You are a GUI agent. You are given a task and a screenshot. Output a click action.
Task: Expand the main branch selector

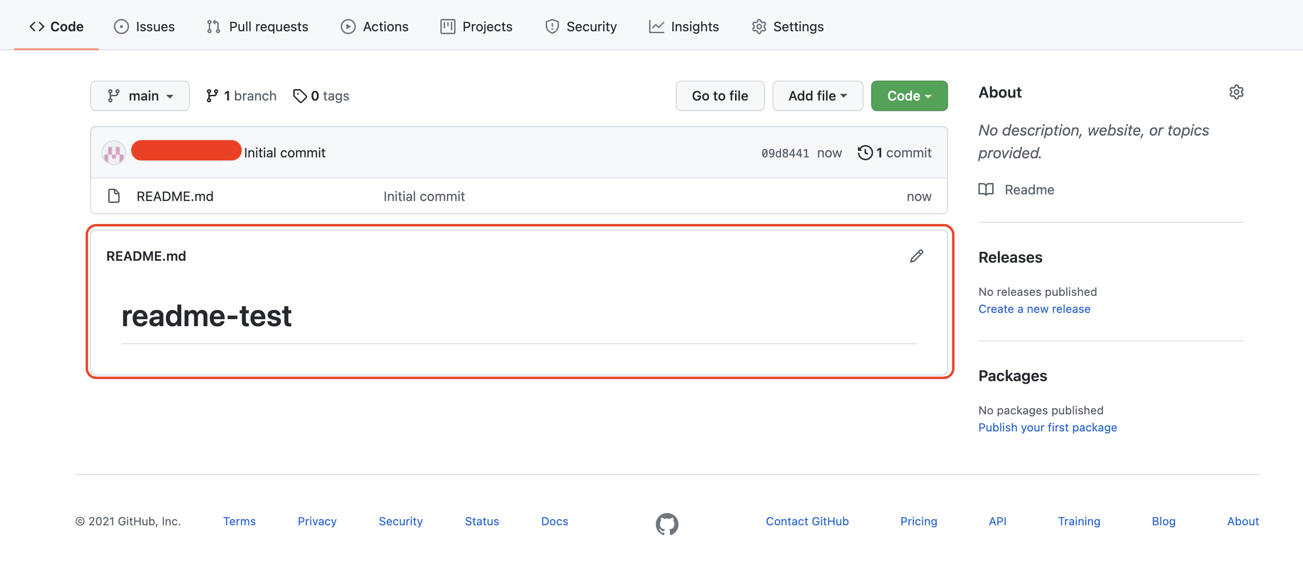140,96
